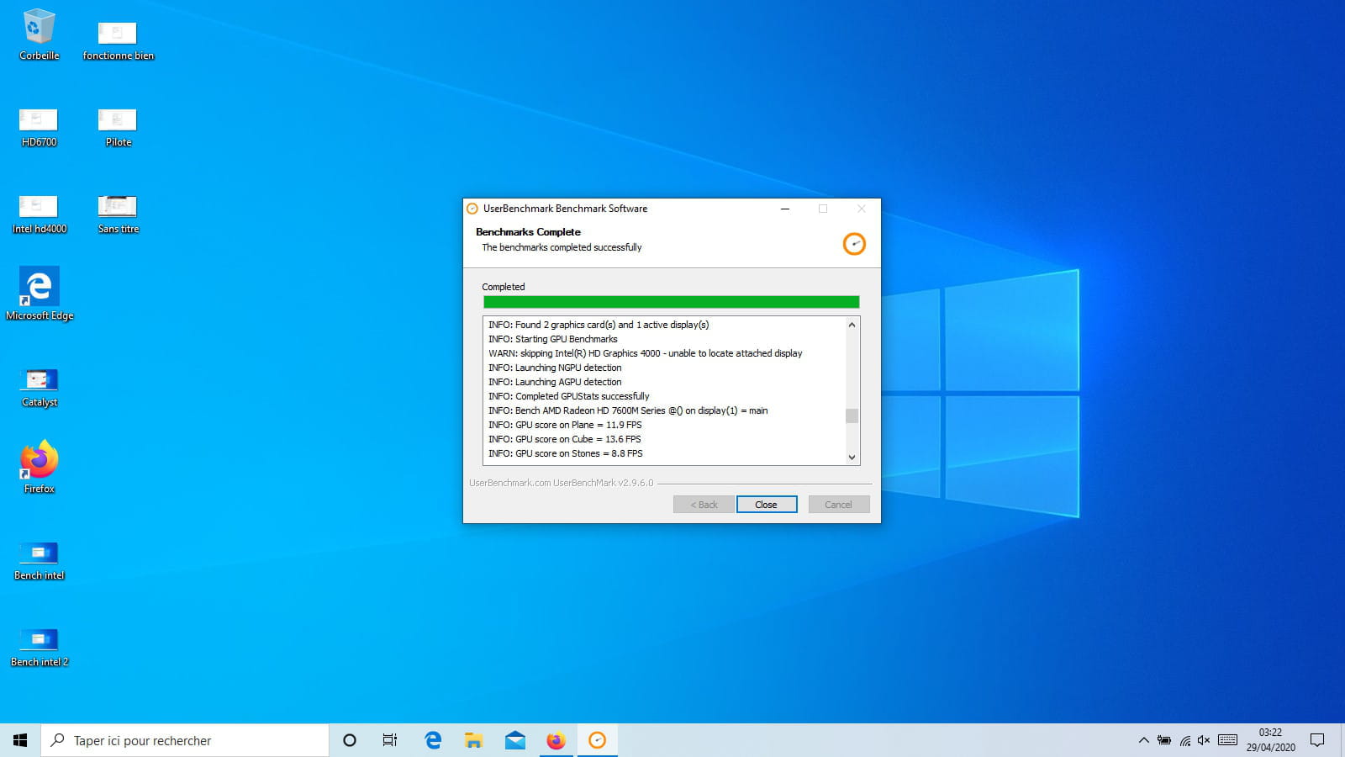The width and height of the screenshot is (1345, 757).
Task: Click the battery status tray icon
Action: [x=1164, y=740]
